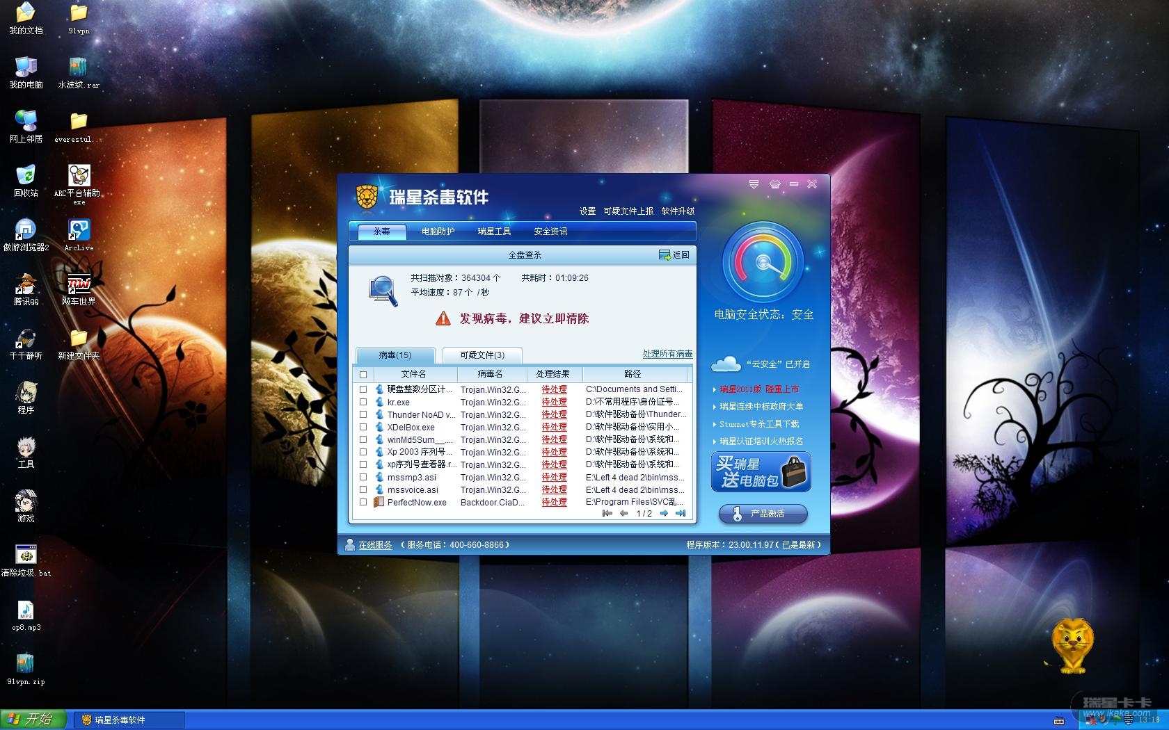Switch to the 杀毒 tab
The height and width of the screenshot is (730, 1169).
click(x=382, y=231)
